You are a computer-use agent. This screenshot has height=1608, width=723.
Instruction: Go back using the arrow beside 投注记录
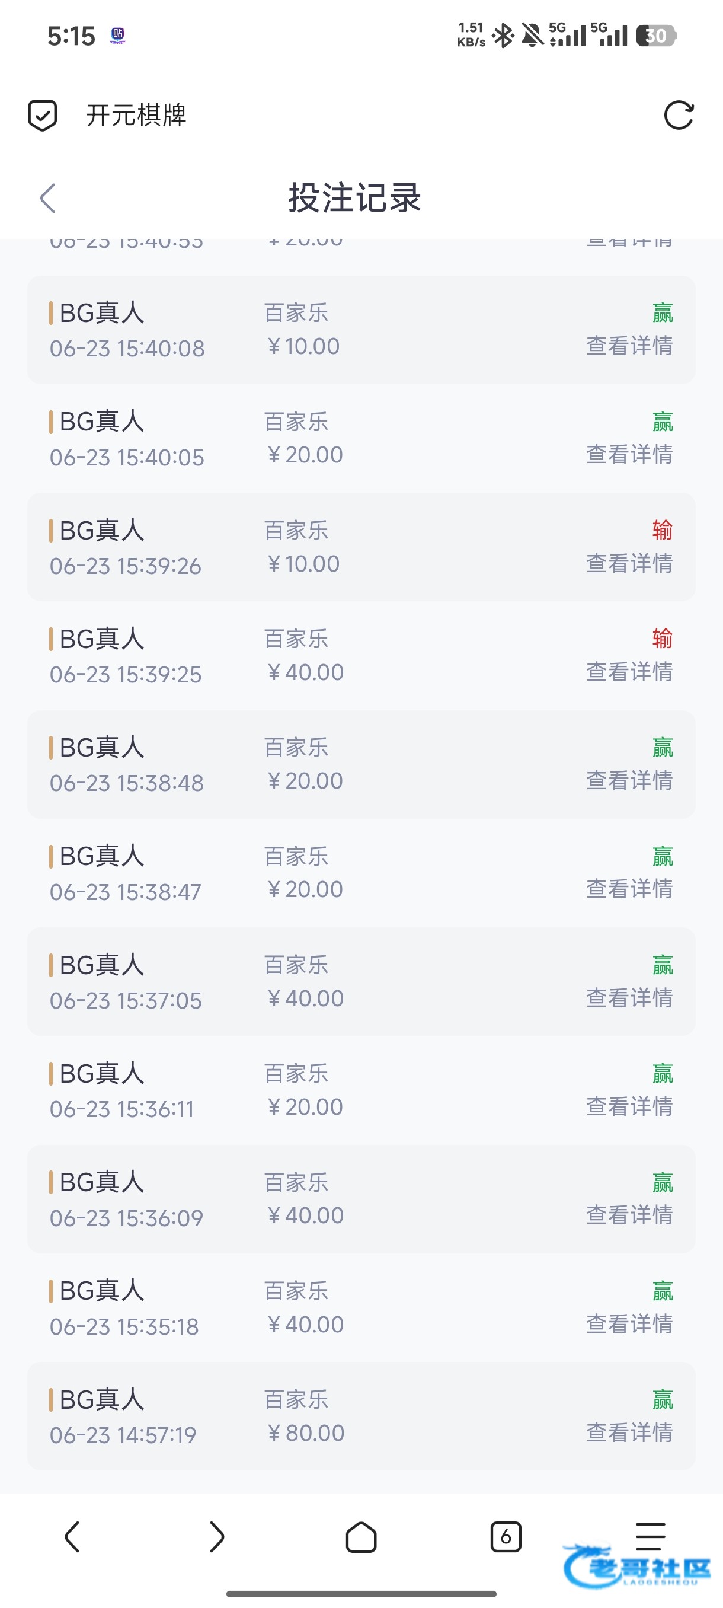pos(47,199)
